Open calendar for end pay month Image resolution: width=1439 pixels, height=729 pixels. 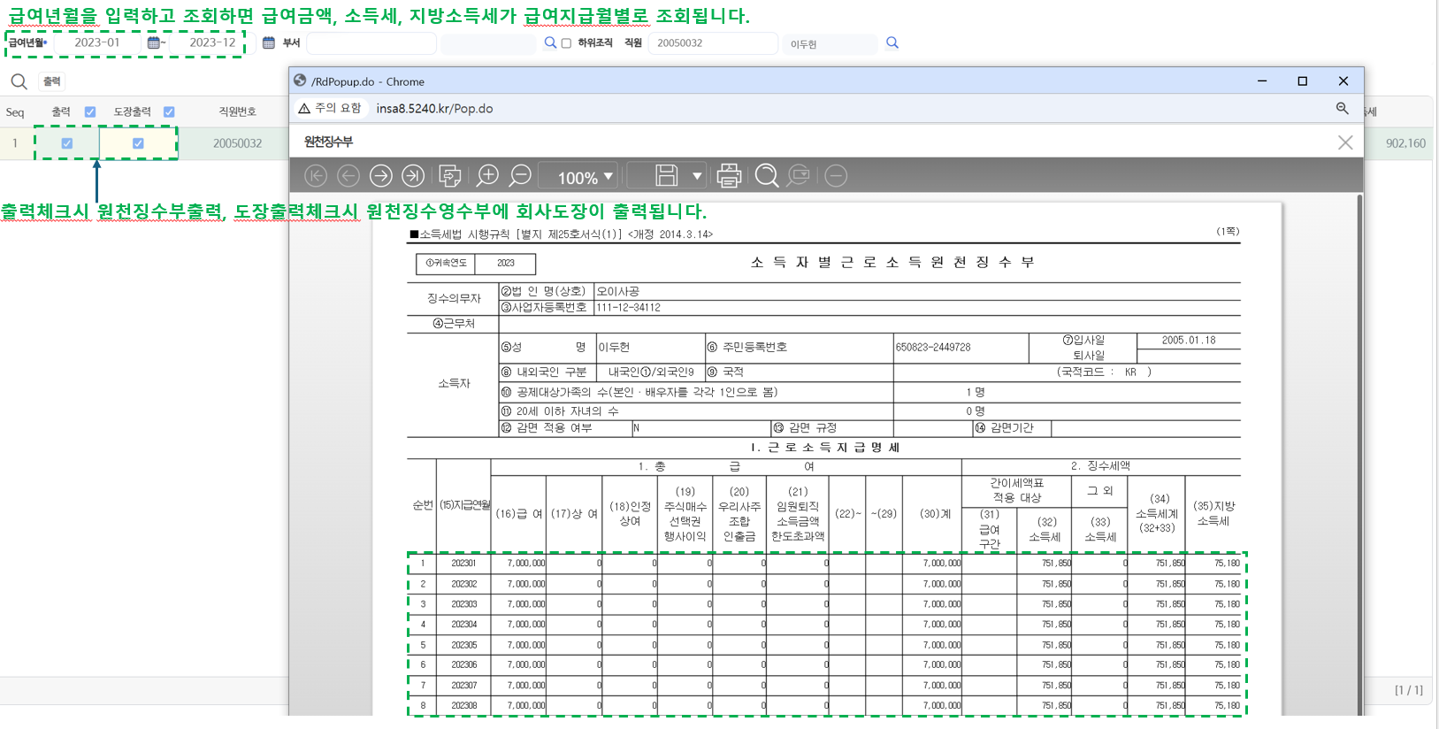[x=269, y=42]
